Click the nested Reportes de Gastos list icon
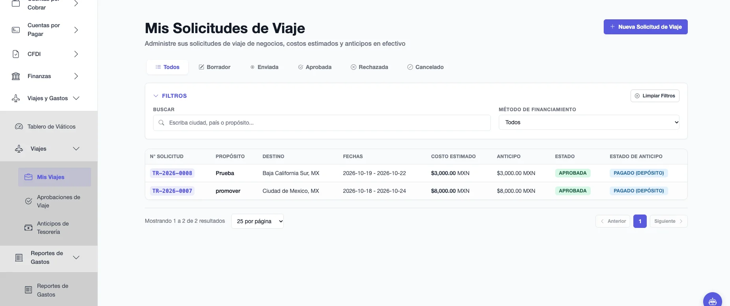 coord(28,290)
